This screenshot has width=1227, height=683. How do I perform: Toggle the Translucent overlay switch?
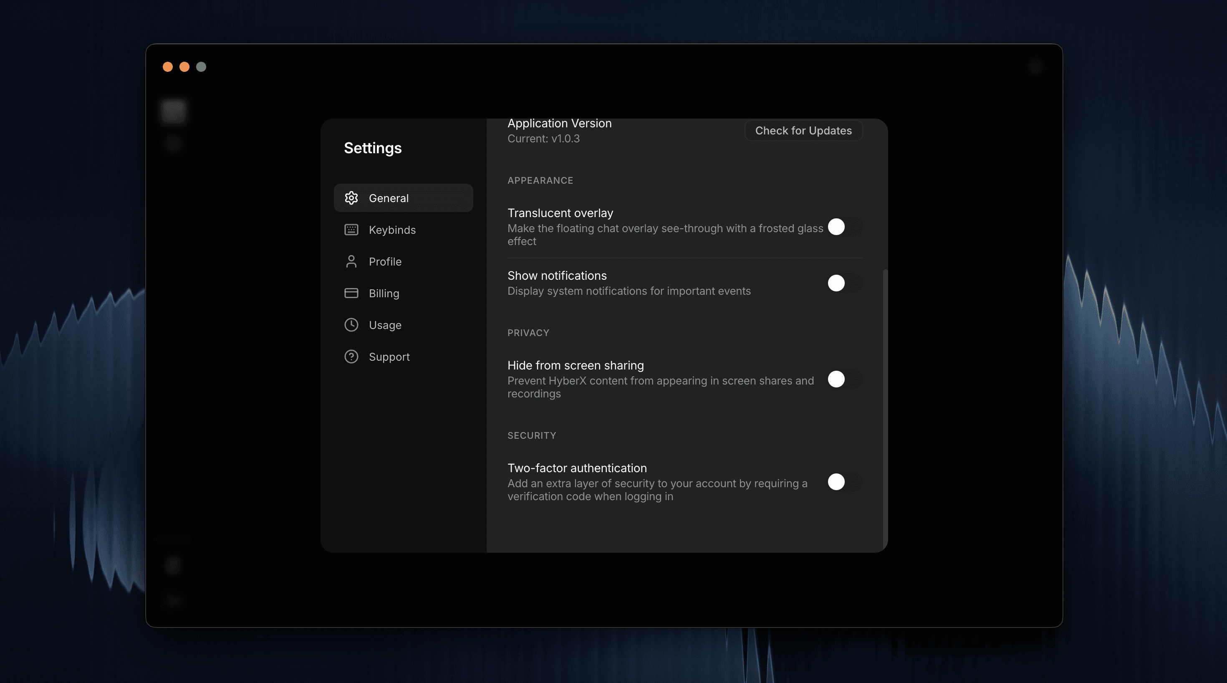tap(845, 227)
